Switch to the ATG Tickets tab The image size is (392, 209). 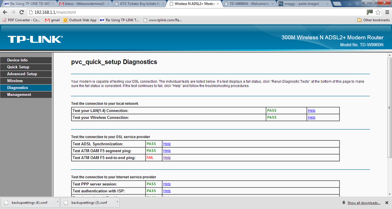click(139, 4)
